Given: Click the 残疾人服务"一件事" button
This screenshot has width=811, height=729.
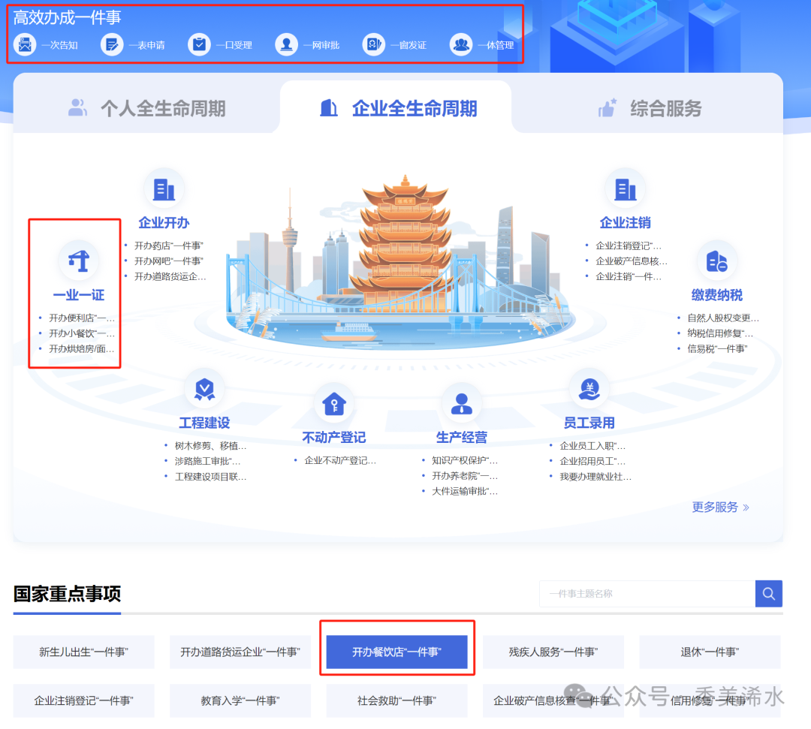Looking at the screenshot, I should 553,652.
